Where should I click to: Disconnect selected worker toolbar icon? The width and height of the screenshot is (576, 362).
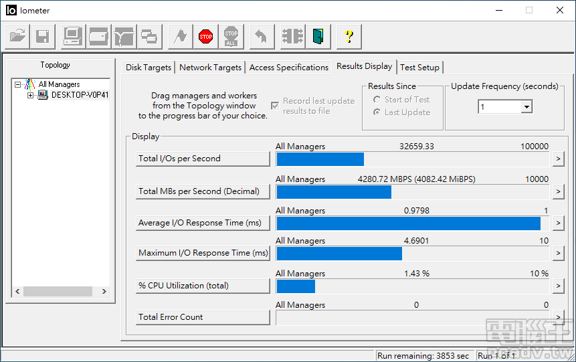[x=293, y=36]
